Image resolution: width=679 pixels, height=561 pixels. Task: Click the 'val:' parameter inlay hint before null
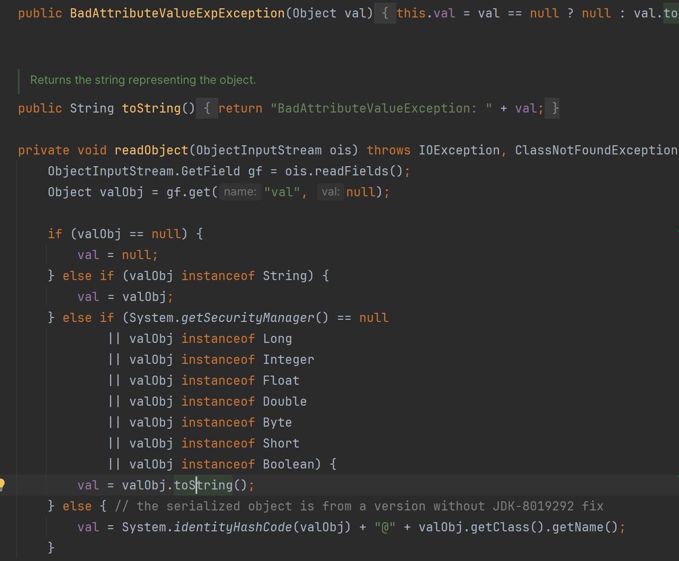click(331, 192)
